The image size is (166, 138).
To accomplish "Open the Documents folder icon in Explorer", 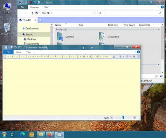I will click(x=102, y=37).
